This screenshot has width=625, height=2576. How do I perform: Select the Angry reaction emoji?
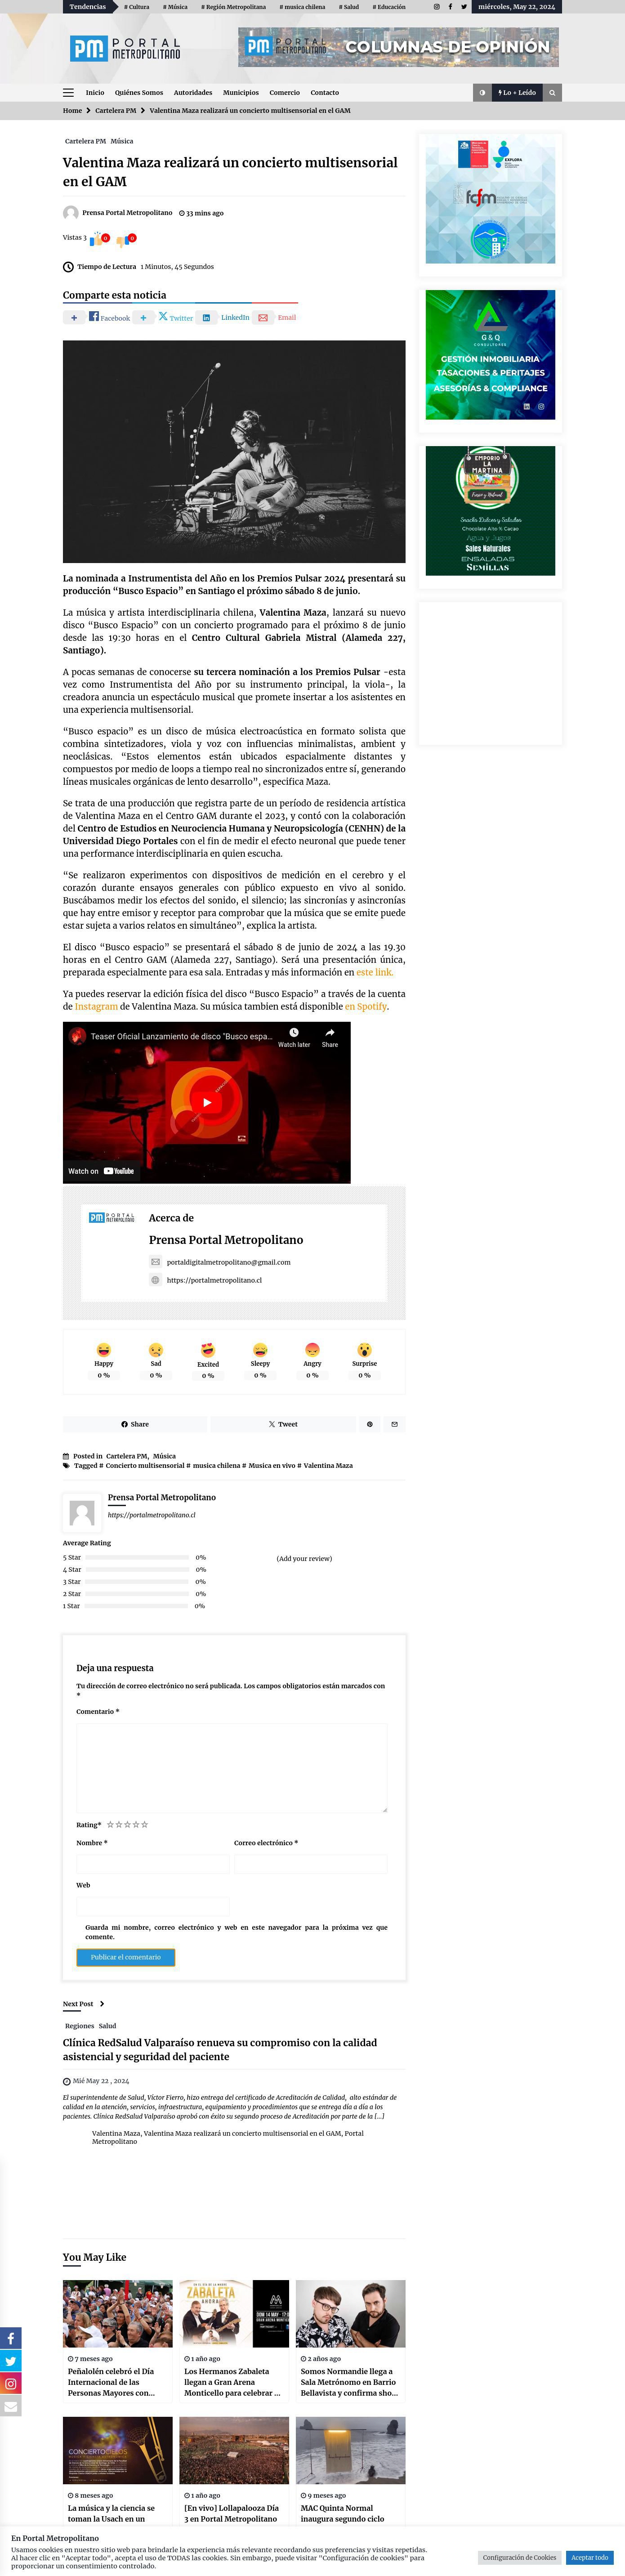pos(312,1350)
